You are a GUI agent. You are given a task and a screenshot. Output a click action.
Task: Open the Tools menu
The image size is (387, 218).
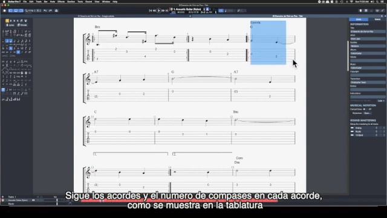[x=80, y=1]
